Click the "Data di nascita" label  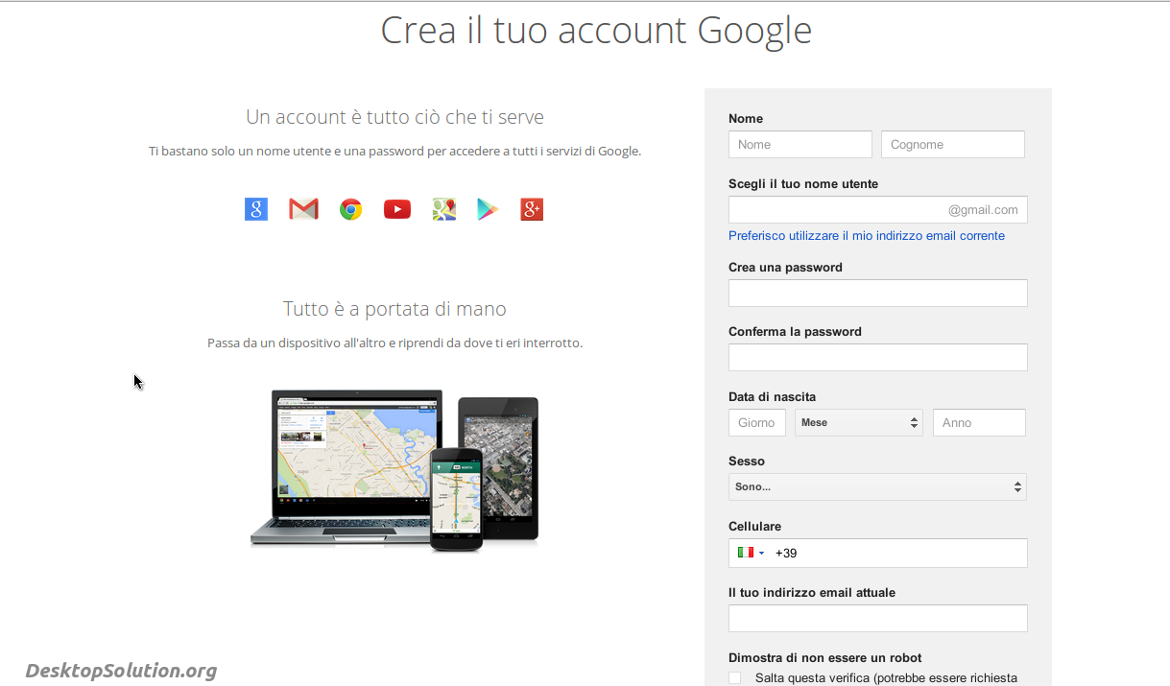click(x=773, y=396)
